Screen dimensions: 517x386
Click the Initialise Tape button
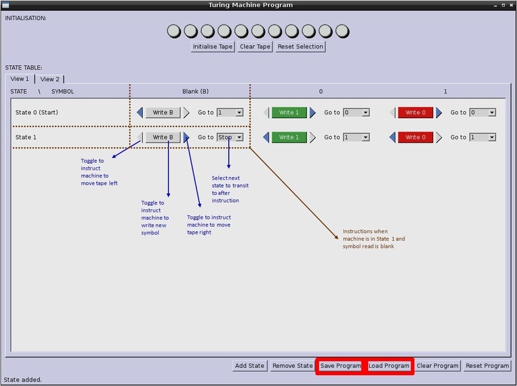tap(213, 46)
